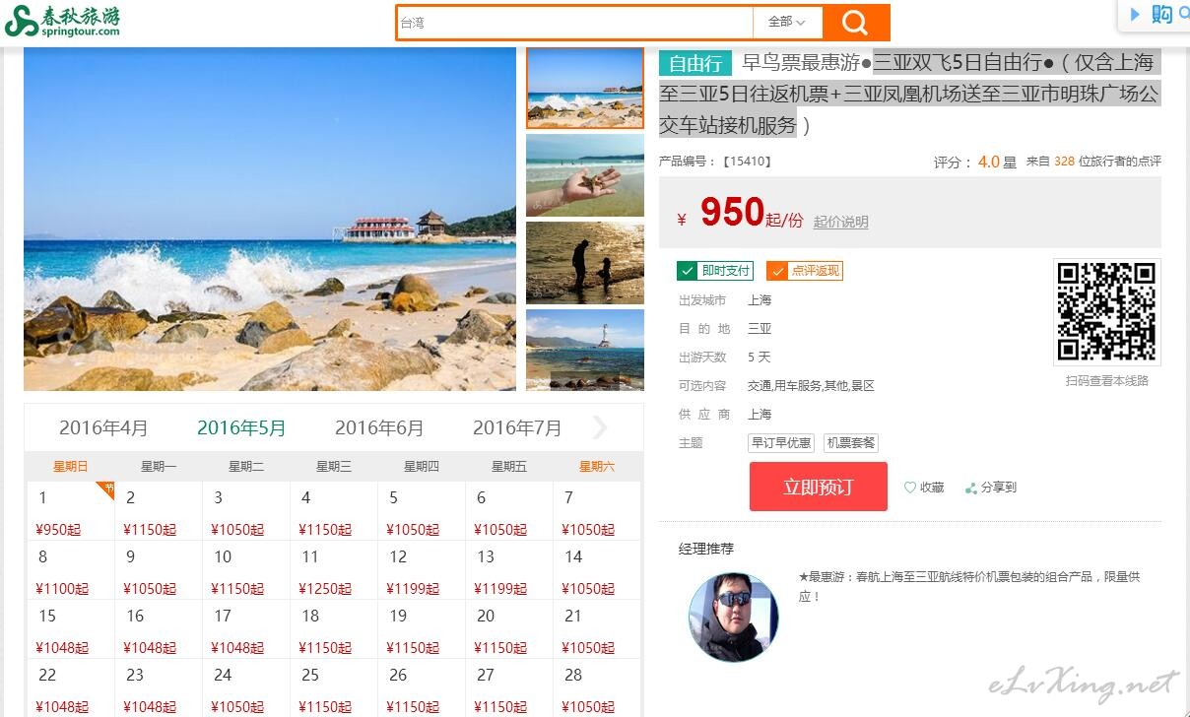1190x717 pixels.
Task: Select May 5 in the calendar
Action: 422,511
